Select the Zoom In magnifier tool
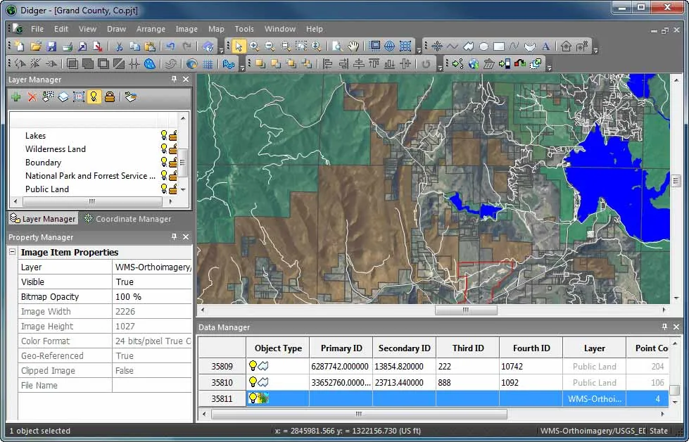The height and width of the screenshot is (442, 689). pyautogui.click(x=254, y=46)
